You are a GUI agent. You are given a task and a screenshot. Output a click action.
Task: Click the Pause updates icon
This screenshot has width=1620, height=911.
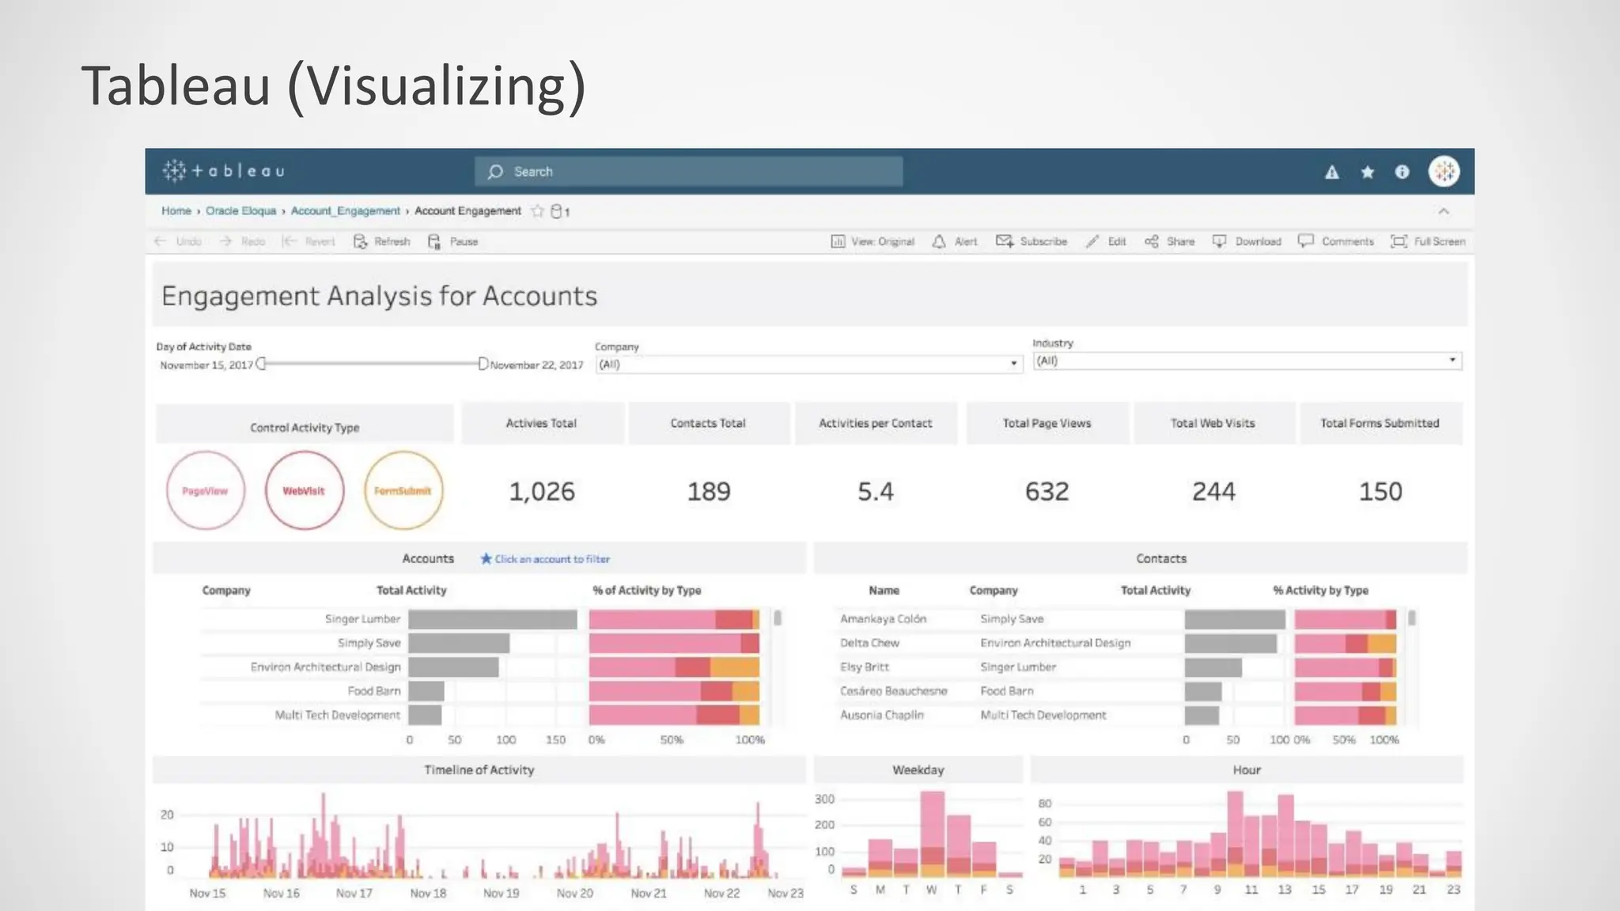coord(434,241)
